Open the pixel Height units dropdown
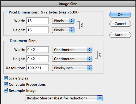This screenshot has width=136, height=104. coord(63,30)
